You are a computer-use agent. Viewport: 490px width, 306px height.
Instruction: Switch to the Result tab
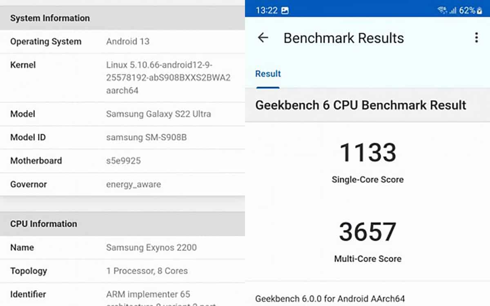click(x=268, y=74)
